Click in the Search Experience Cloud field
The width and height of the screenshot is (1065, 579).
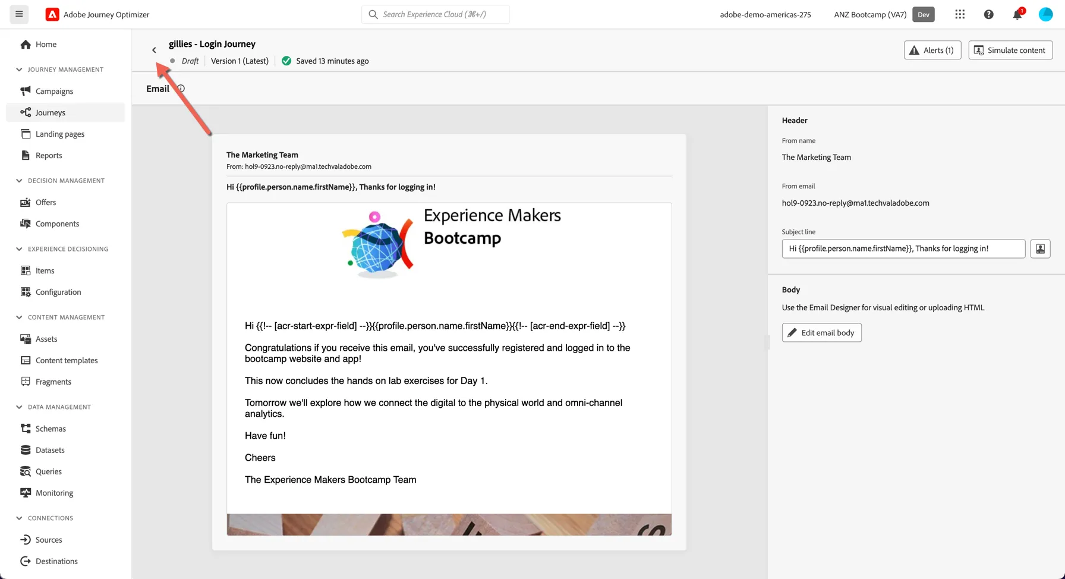click(436, 14)
